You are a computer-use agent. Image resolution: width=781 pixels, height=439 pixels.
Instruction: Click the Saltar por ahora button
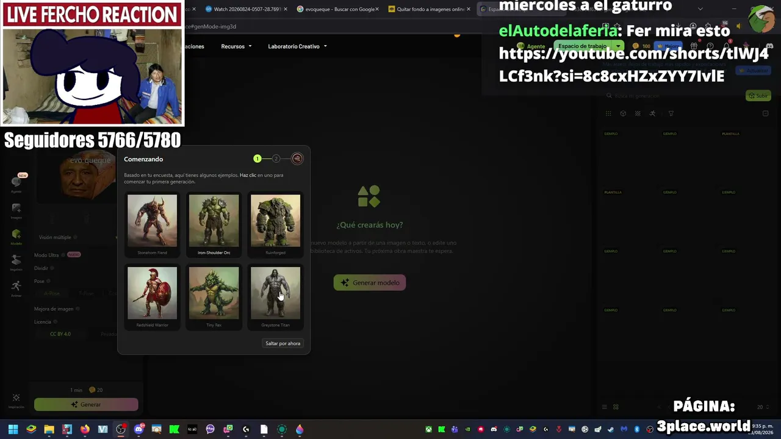point(283,343)
